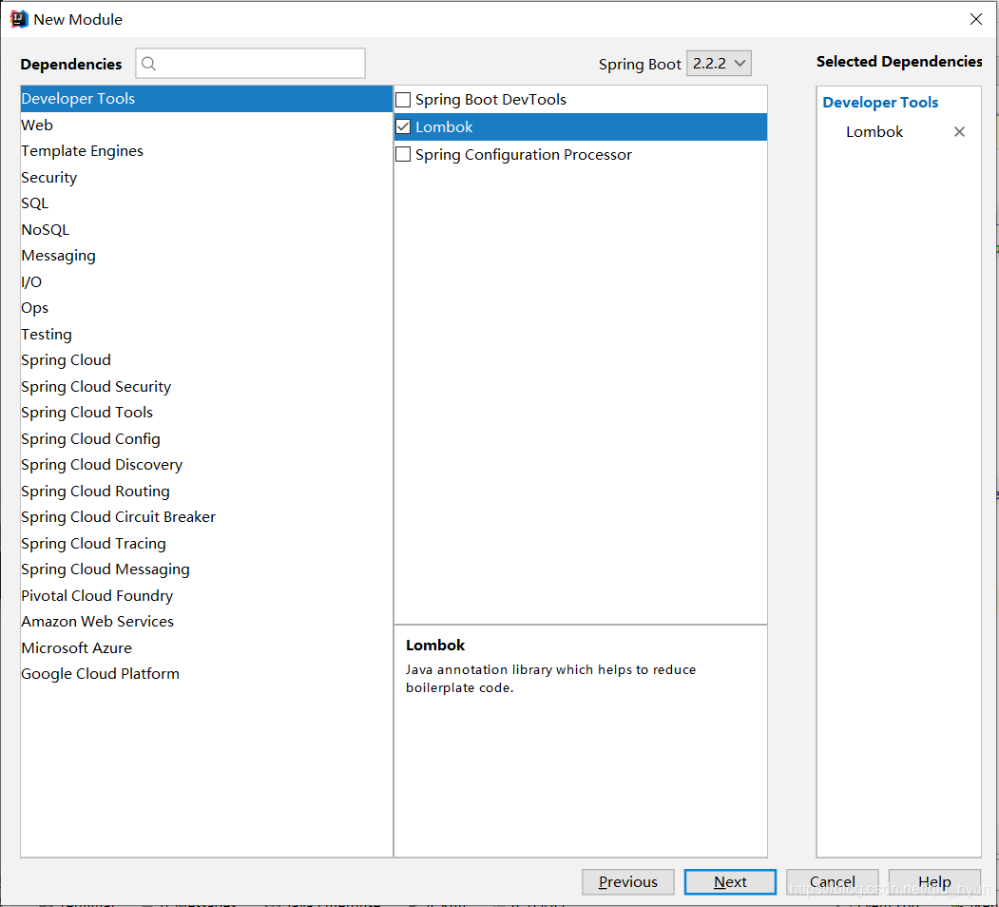Screen dimensions: 999x907
Task: Click the Spring Boot DevTools label
Action: point(490,100)
